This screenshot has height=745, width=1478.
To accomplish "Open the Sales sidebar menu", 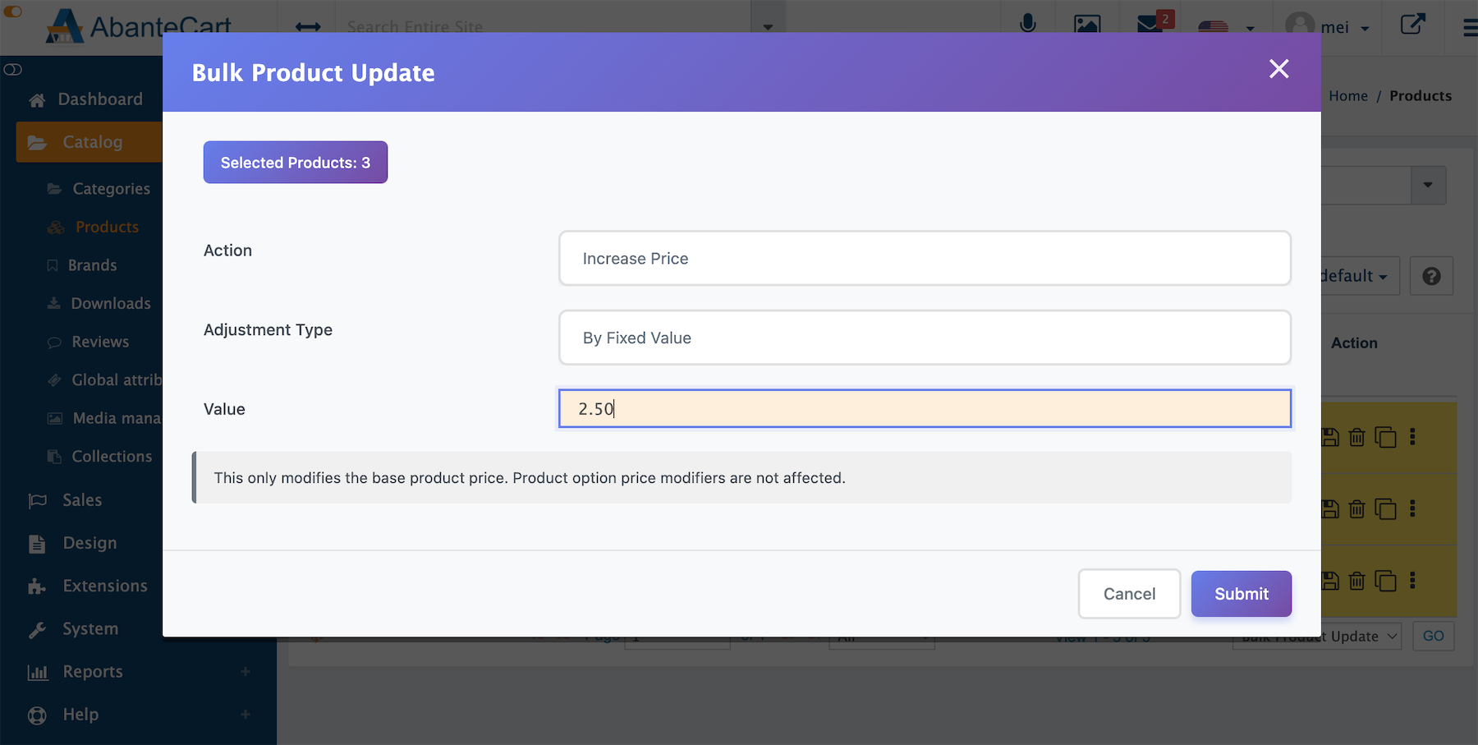I will [82, 500].
